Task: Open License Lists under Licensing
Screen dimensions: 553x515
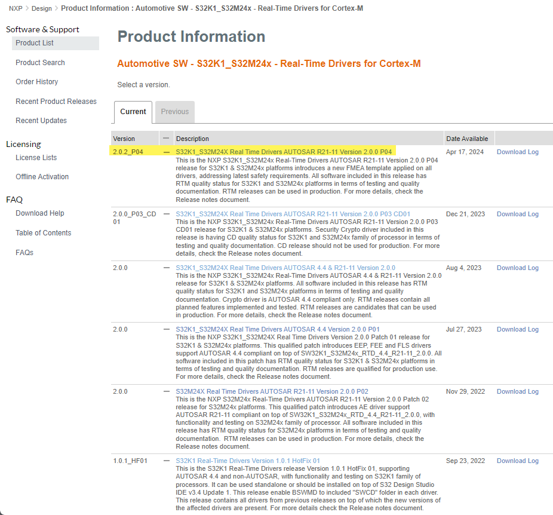Action: (36, 158)
